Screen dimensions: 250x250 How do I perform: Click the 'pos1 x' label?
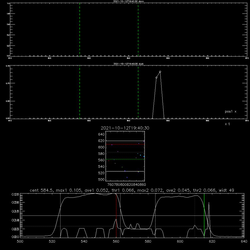(230, 111)
